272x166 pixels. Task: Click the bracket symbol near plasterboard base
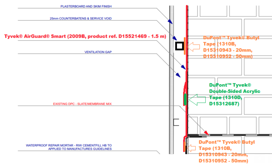176,122
